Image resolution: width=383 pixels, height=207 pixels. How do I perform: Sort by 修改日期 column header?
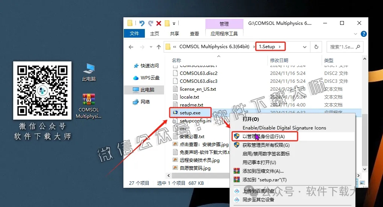(279, 60)
